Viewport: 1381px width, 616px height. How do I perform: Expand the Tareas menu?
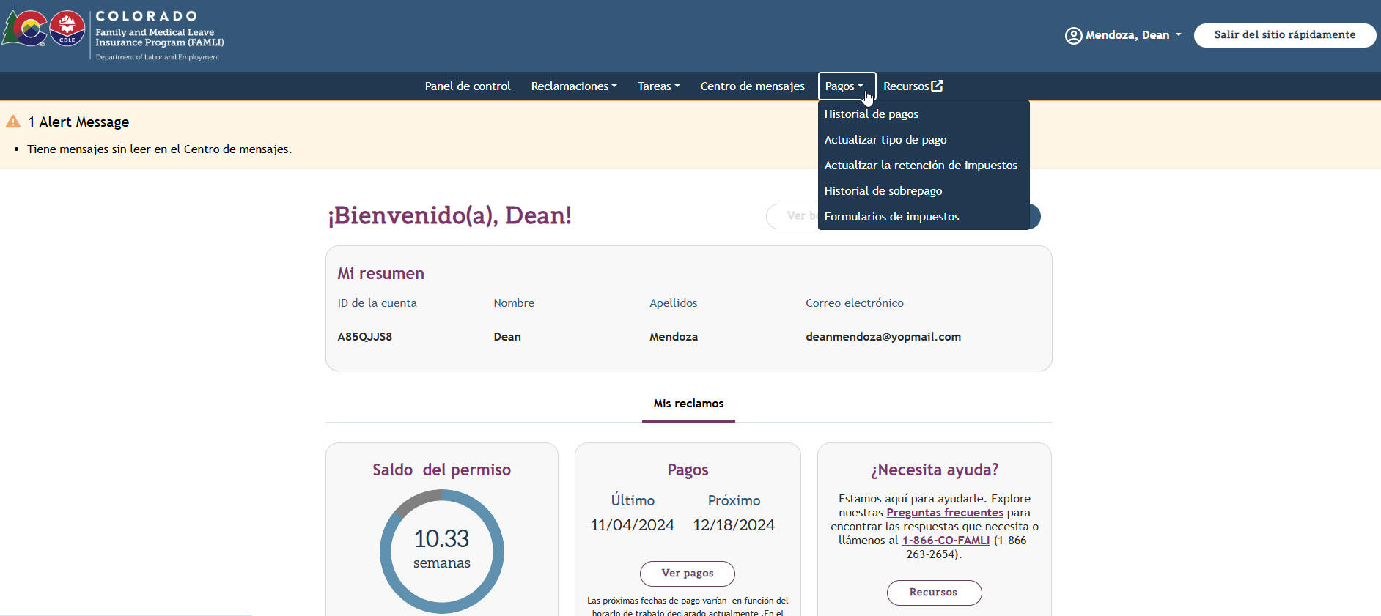658,86
